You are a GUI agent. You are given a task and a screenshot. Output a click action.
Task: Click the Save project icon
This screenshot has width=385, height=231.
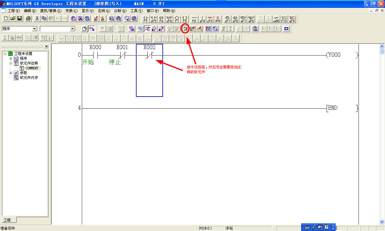[x=20, y=19]
